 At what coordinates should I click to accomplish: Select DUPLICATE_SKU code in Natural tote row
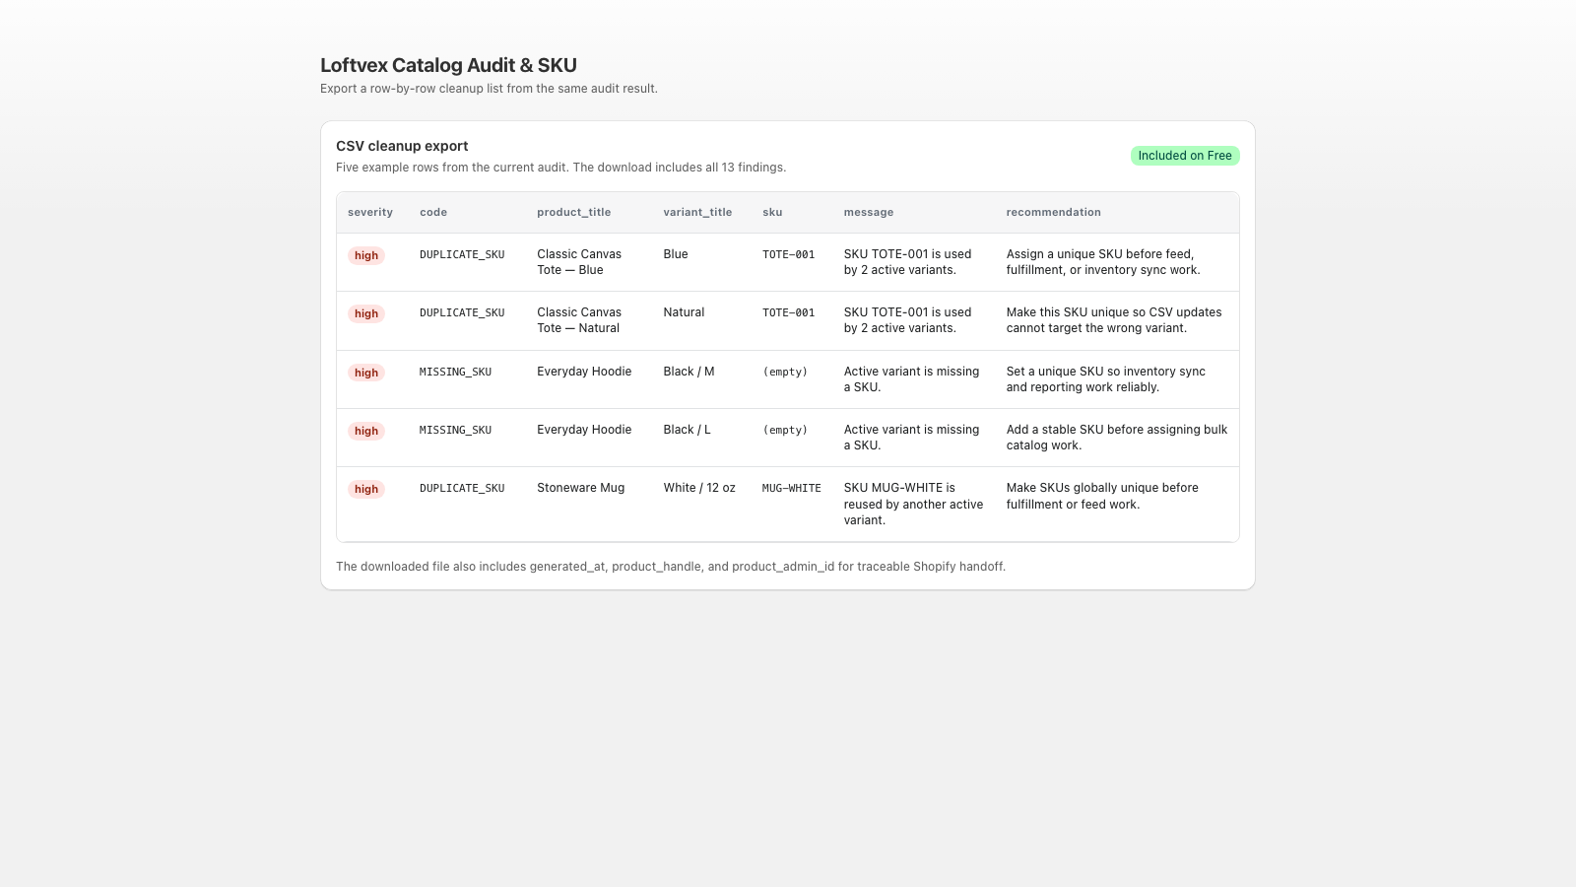point(462,312)
